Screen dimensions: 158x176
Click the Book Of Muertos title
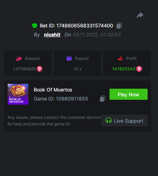53,90
